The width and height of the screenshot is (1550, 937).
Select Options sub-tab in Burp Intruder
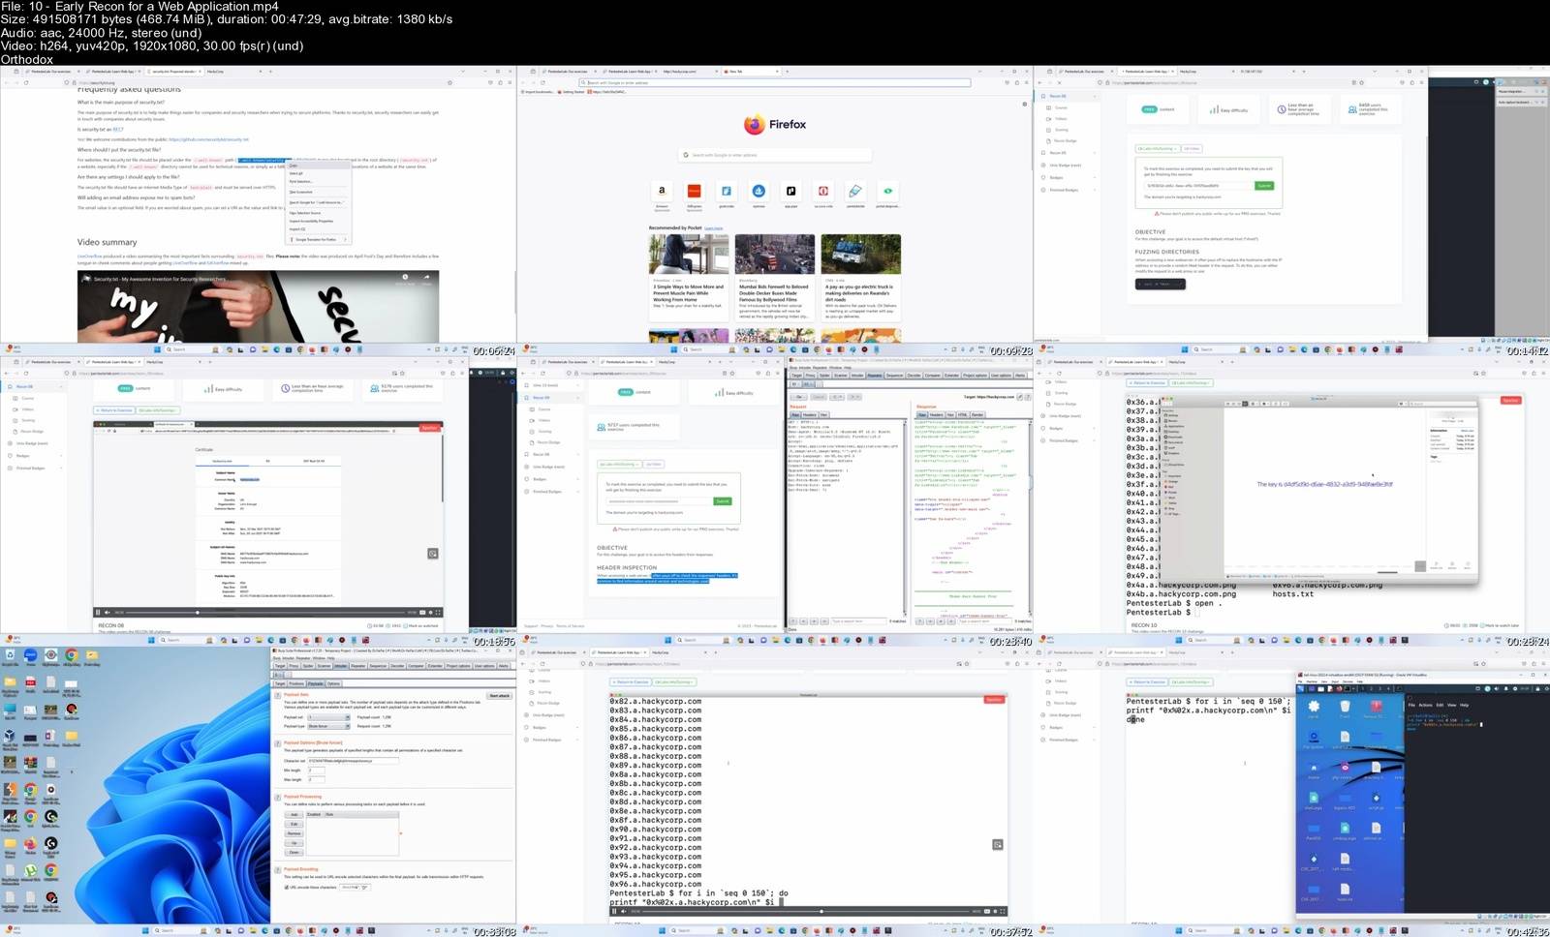[x=333, y=683]
